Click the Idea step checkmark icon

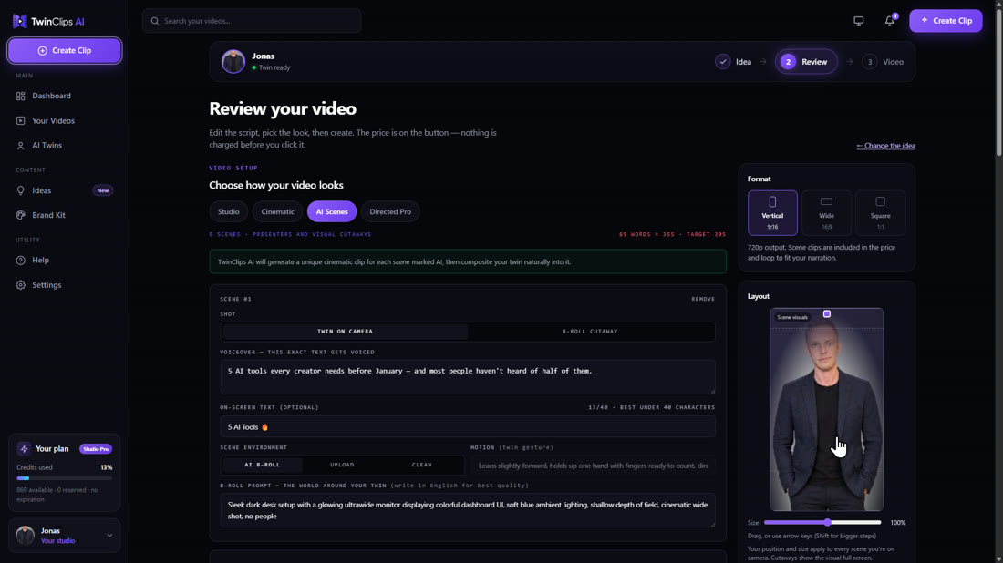coord(723,62)
